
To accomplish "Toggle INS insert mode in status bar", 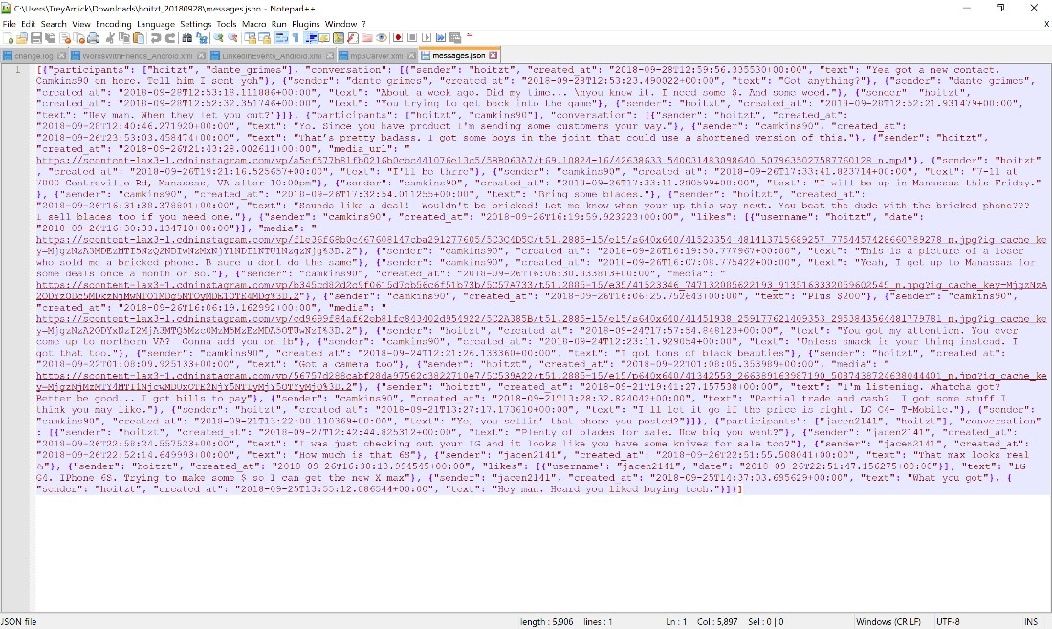I will coord(1031,621).
